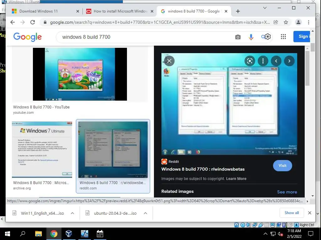Open the calendar app on the taskbar
321x240 pixels.
point(100,234)
